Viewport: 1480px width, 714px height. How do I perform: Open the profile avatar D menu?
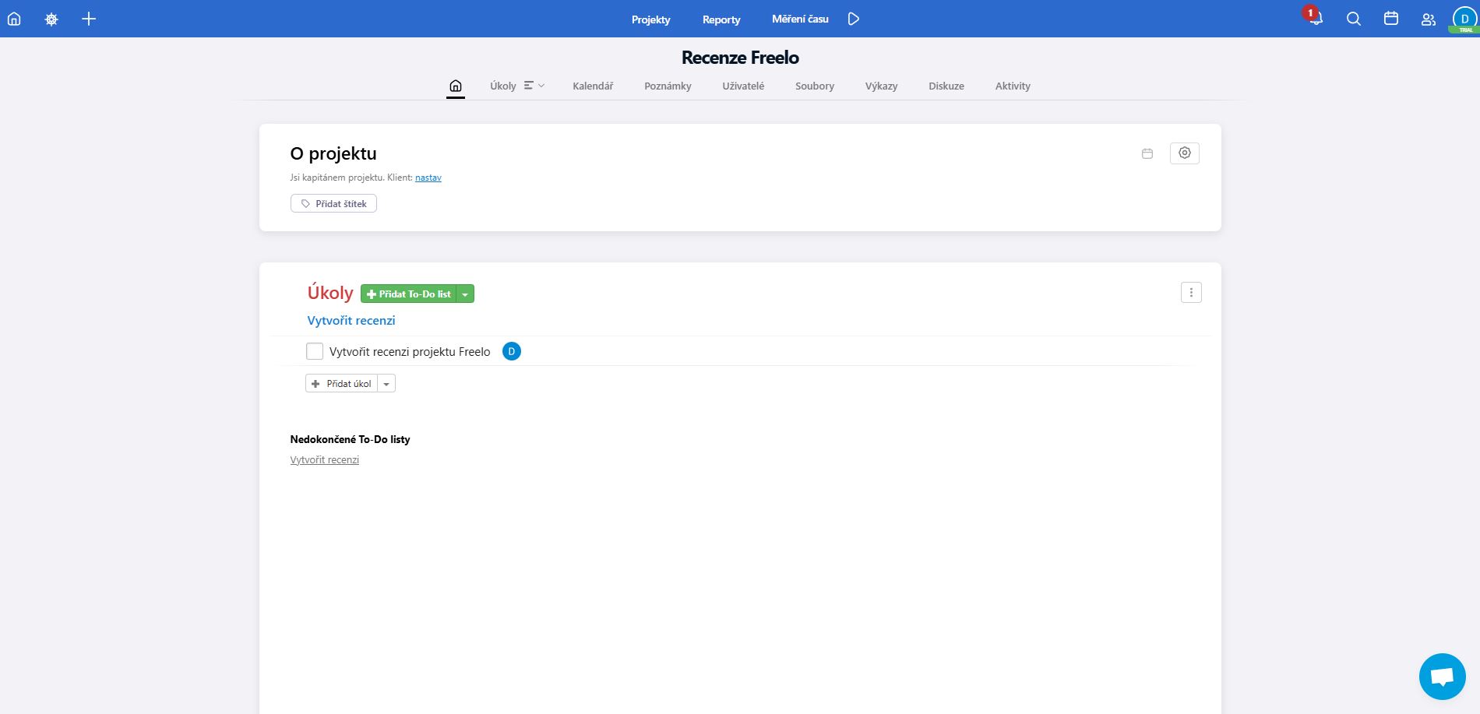pos(1464,19)
